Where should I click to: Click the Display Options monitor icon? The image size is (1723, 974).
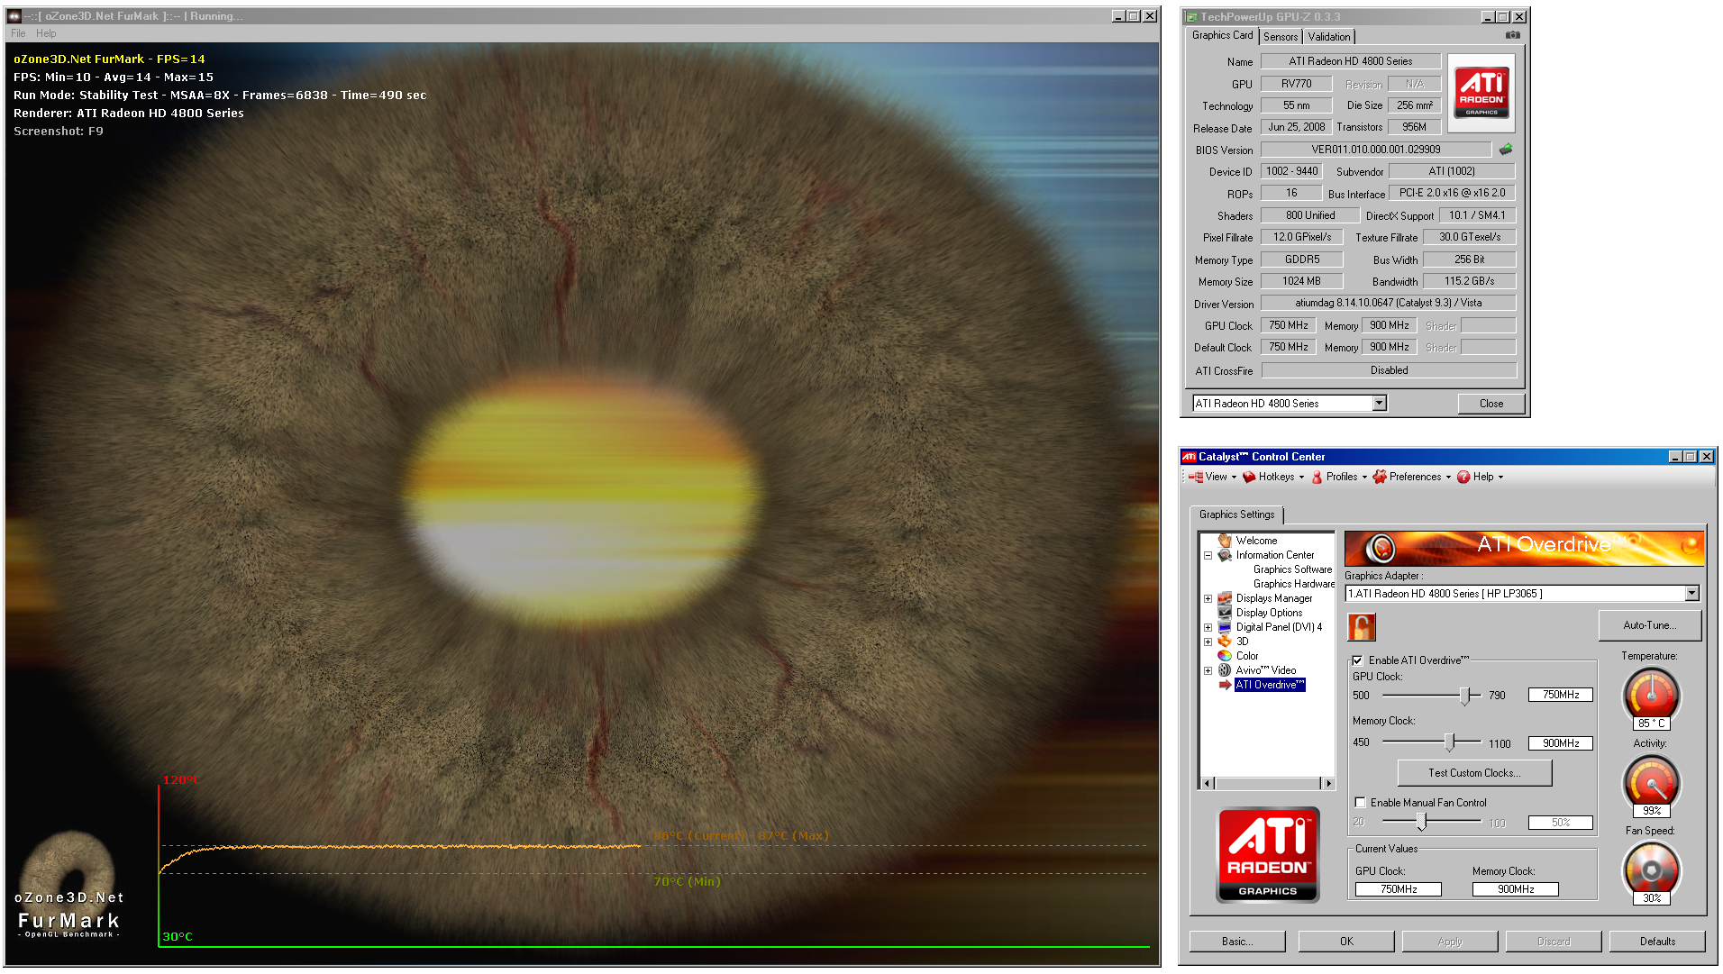pos(1225,613)
